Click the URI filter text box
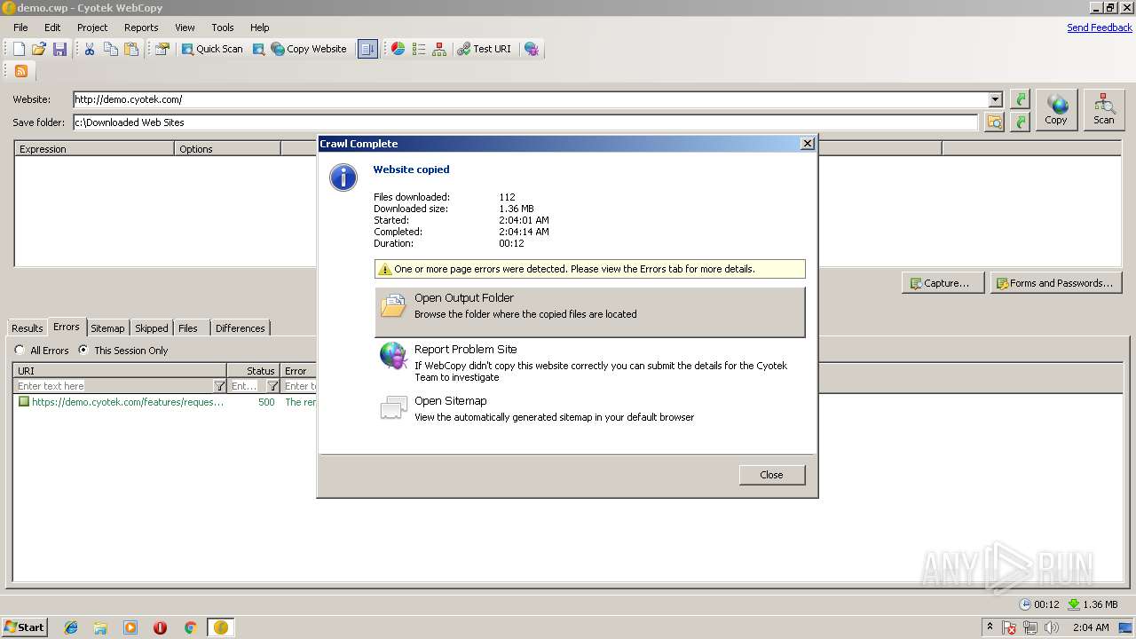The image size is (1136, 639). click(114, 386)
